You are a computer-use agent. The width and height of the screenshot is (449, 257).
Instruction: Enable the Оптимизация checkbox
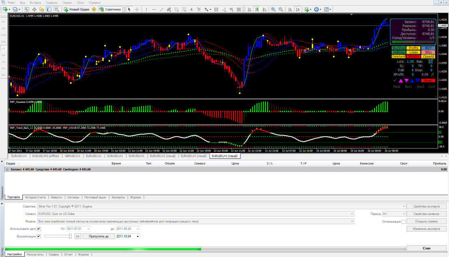404,221
